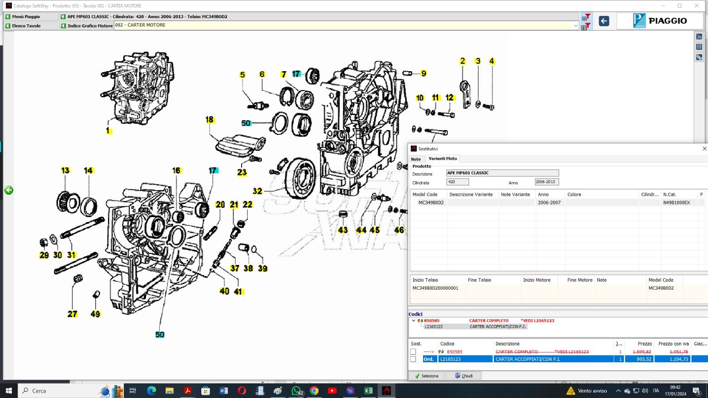Open the shopping cart icon in right sidebar

pos(699,37)
